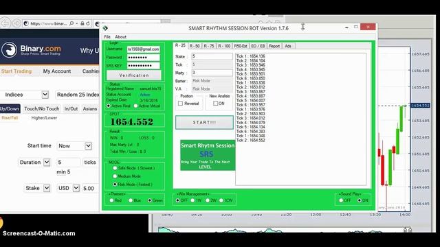Open the Random 25 Index dropdown

point(78,95)
